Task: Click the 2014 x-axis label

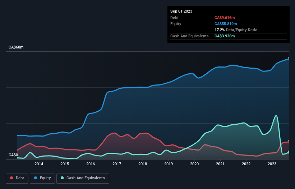Action: 39,164
